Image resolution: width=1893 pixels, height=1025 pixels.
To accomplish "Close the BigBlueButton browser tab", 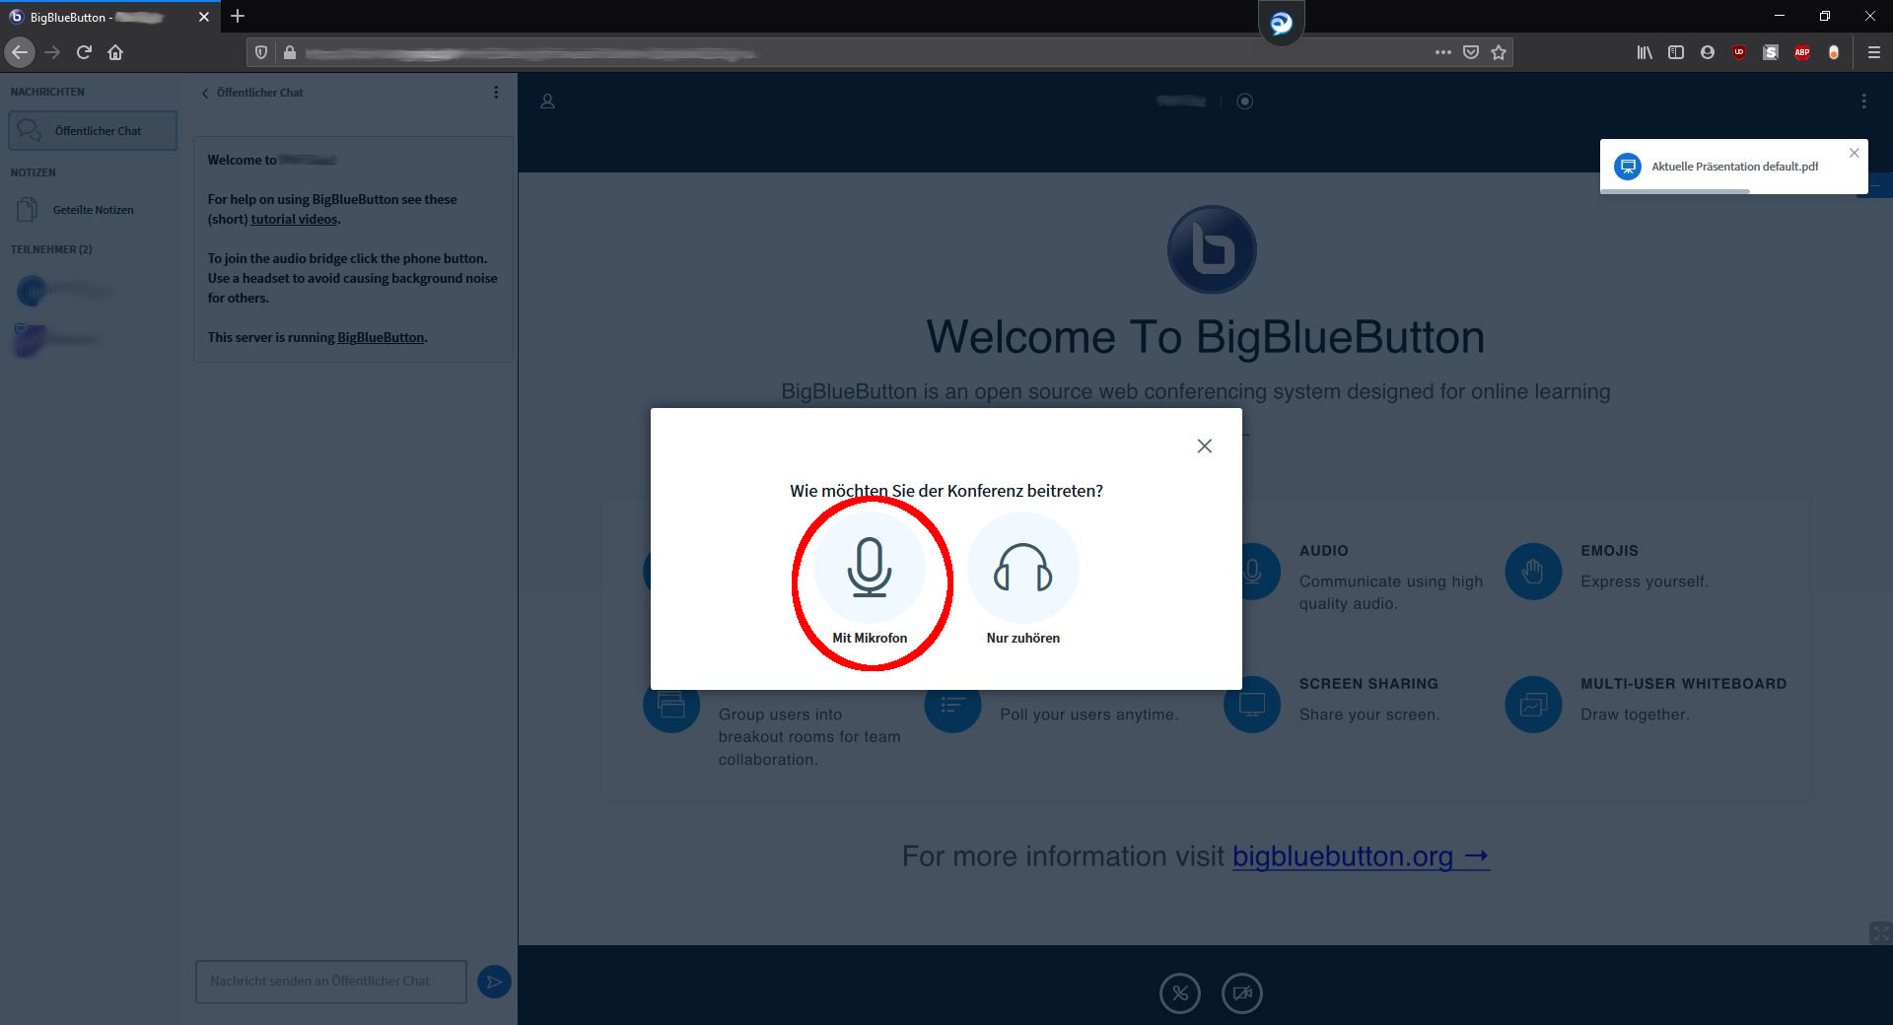I will coord(203,17).
